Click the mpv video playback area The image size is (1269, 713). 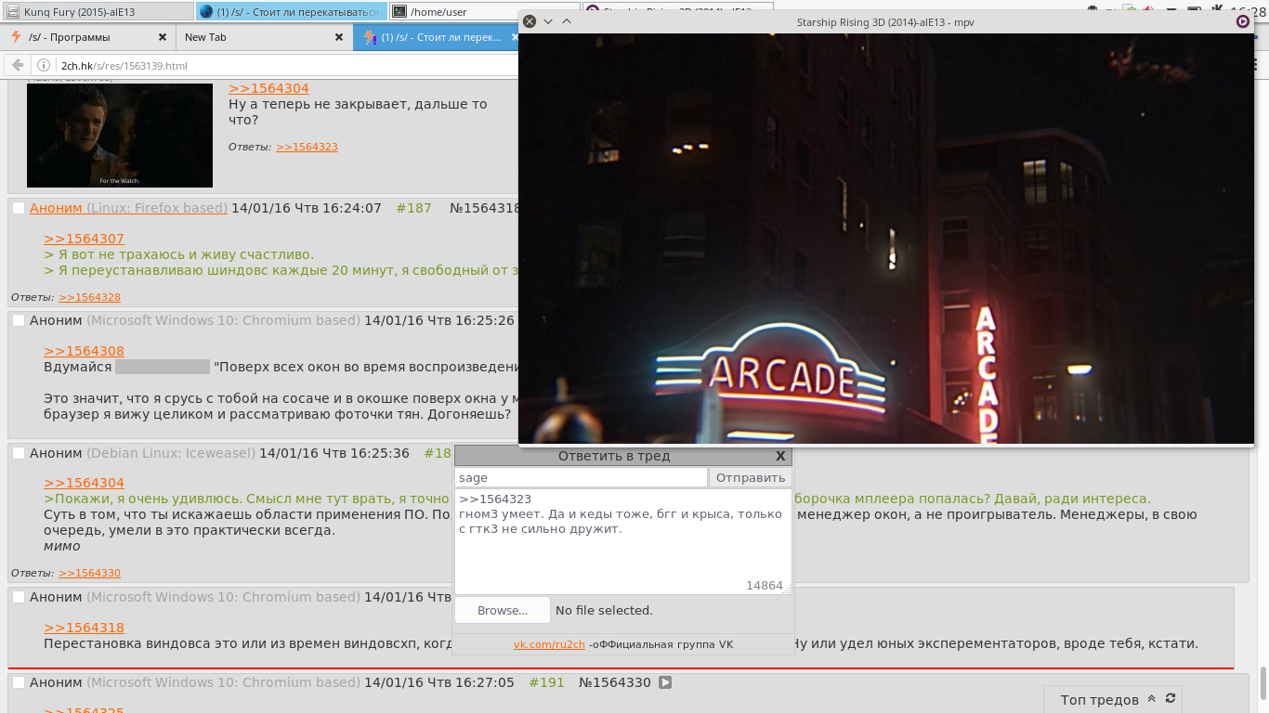[886, 239]
